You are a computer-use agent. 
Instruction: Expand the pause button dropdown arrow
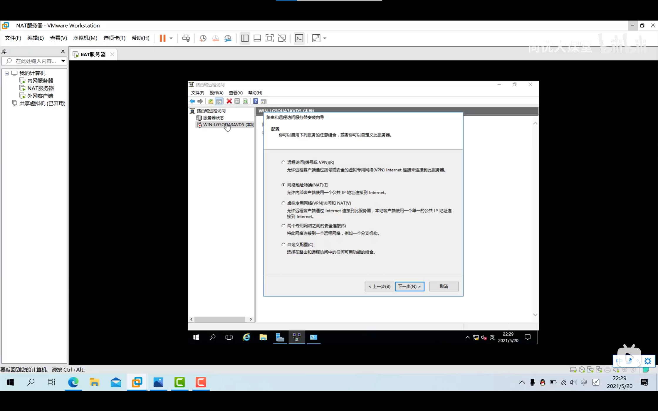coord(171,38)
